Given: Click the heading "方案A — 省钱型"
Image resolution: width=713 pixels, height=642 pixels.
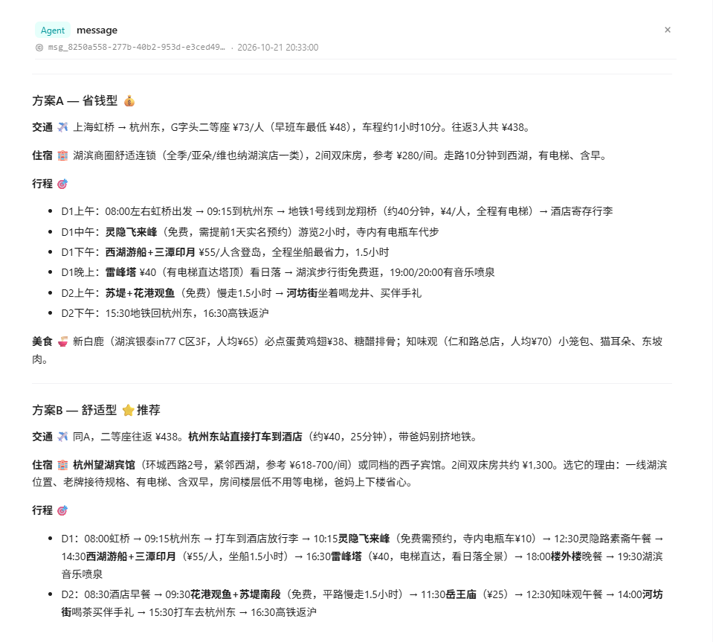Looking at the screenshot, I should pos(74,100).
